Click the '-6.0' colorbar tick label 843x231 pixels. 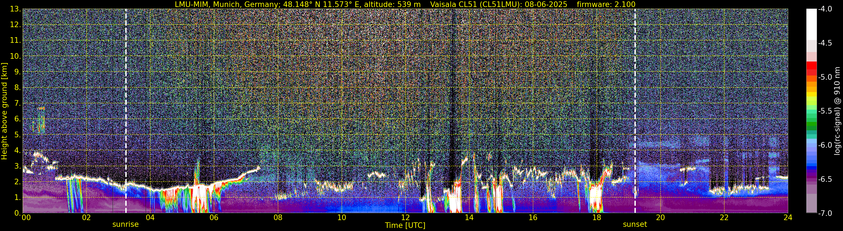pyautogui.click(x=825, y=145)
